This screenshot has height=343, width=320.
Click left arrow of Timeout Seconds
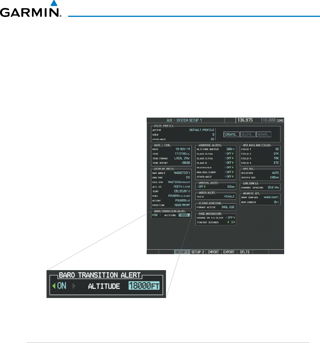click(228, 222)
